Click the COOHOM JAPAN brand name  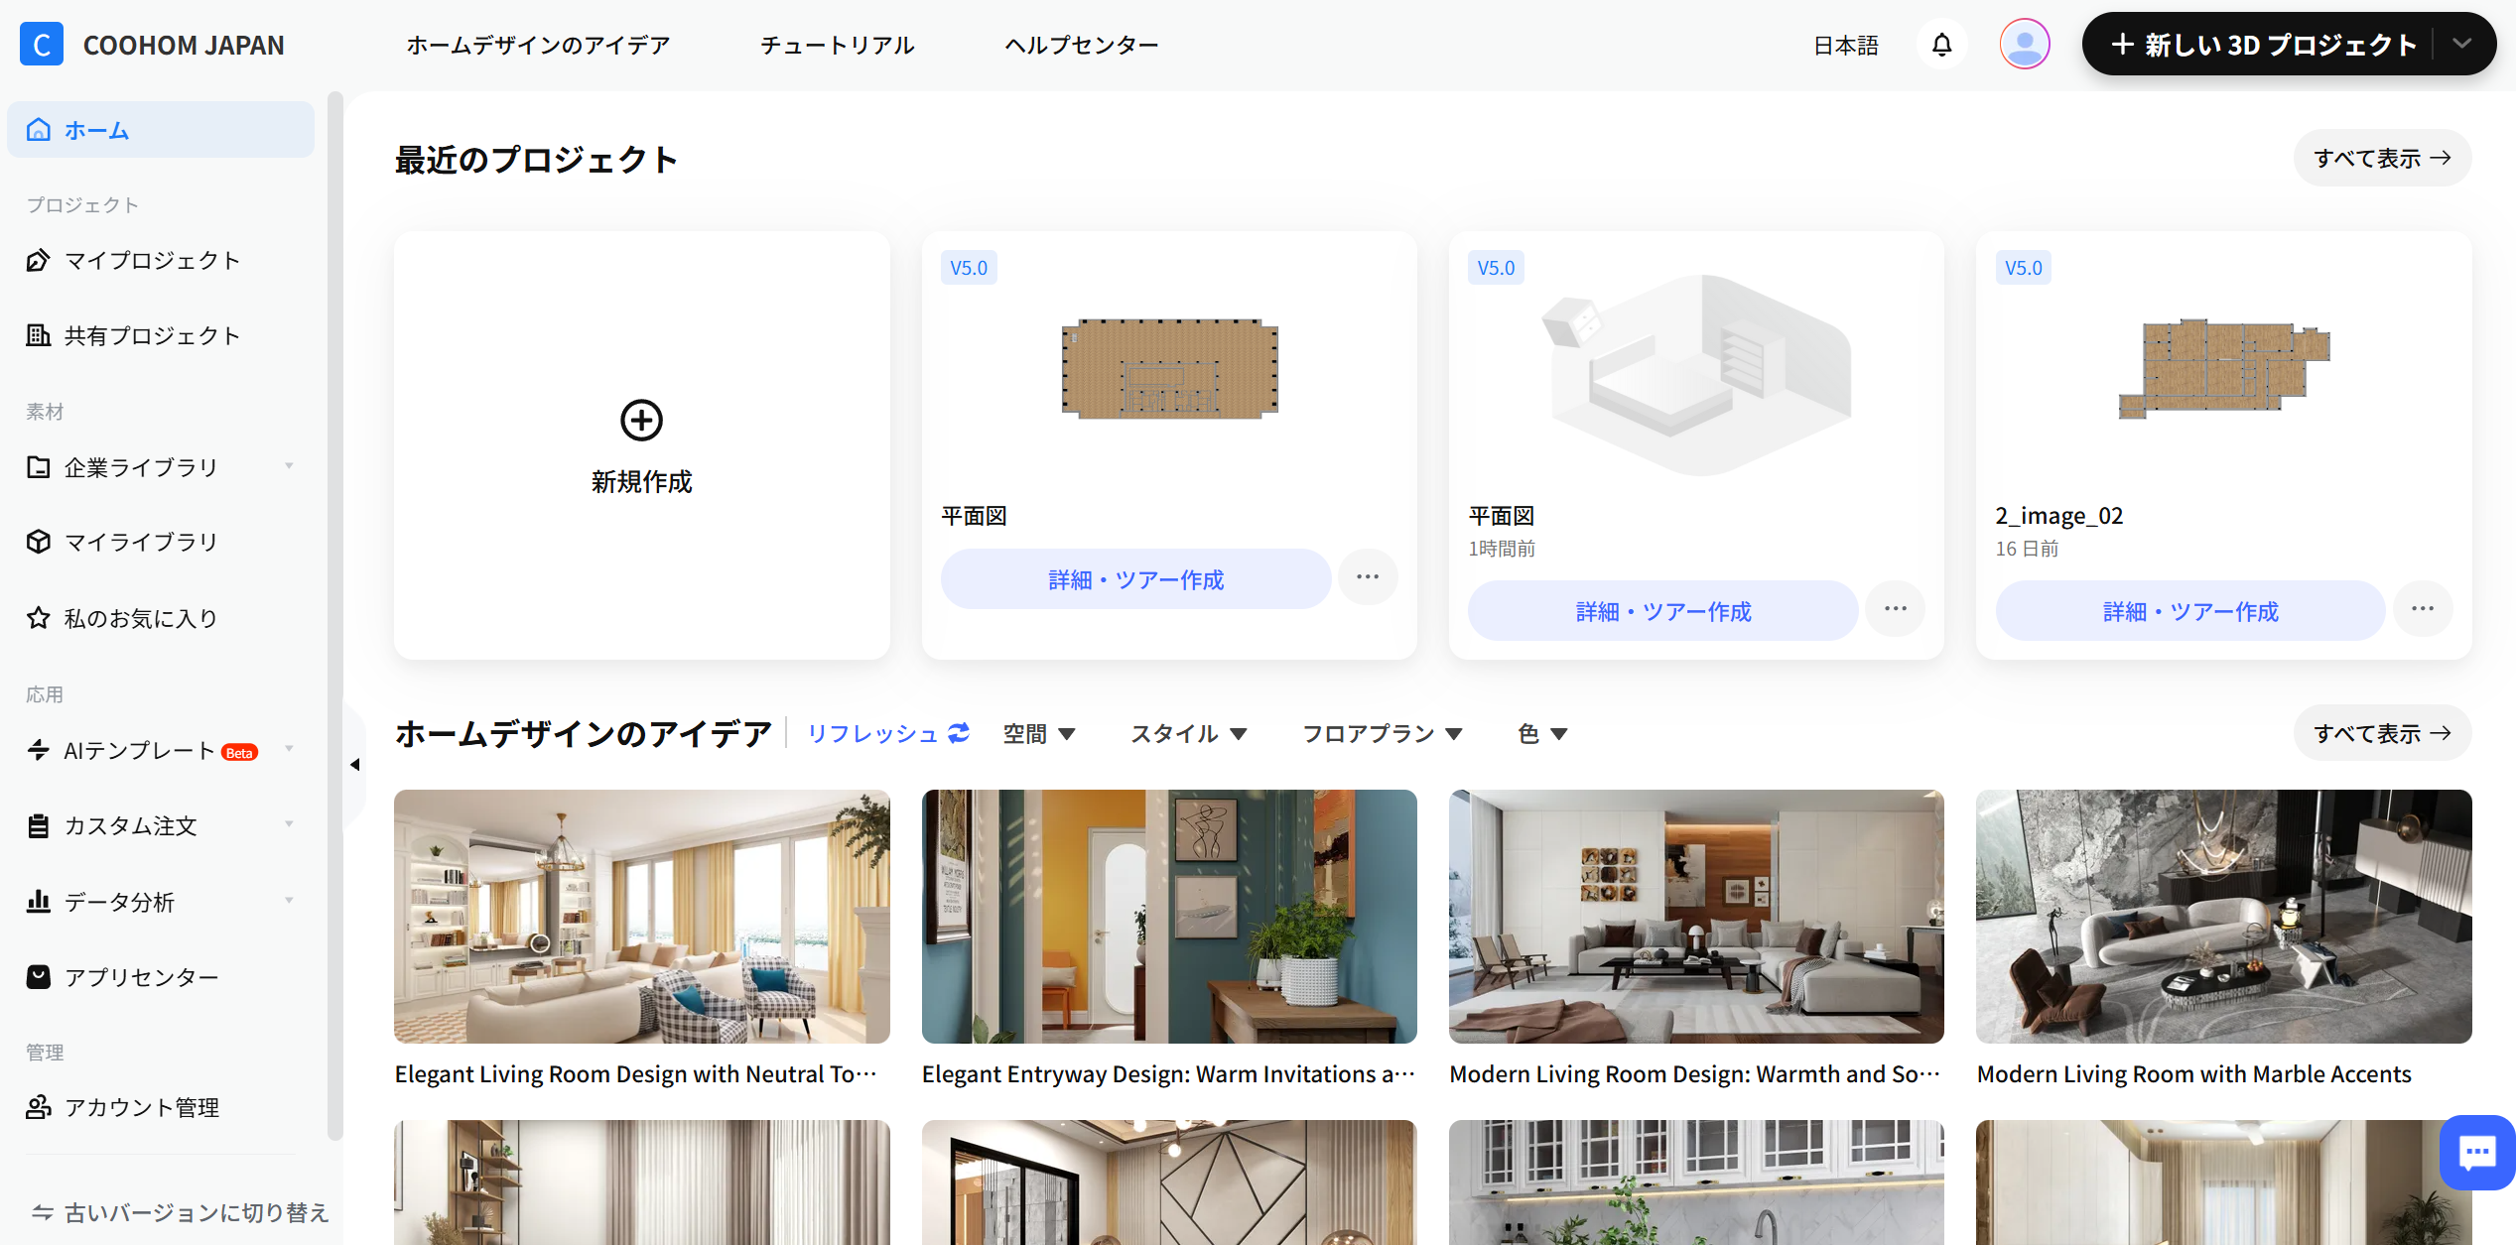click(x=184, y=45)
